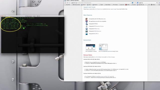Open the list of components screenshot thumbnail
160x90 pixels.
103,47
